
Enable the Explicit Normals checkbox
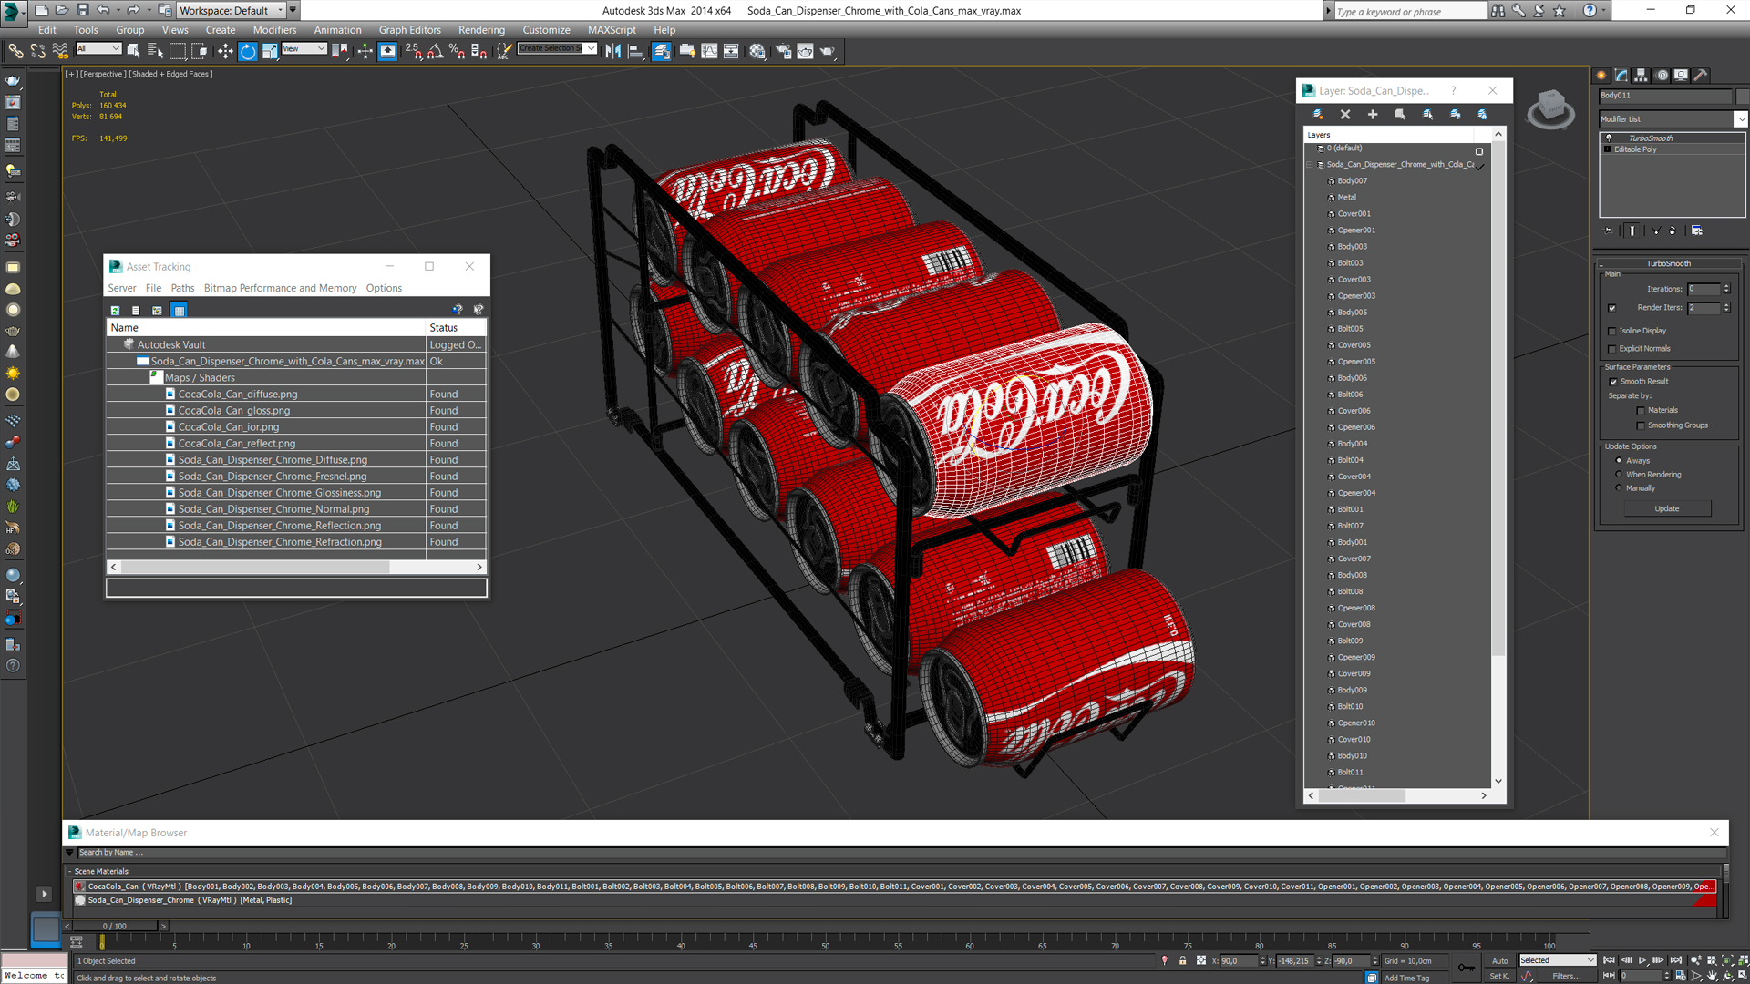click(x=1612, y=349)
